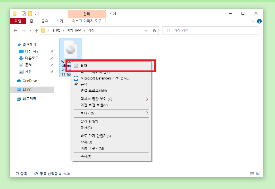Click the pin icon beside 문서

click(x=52, y=65)
